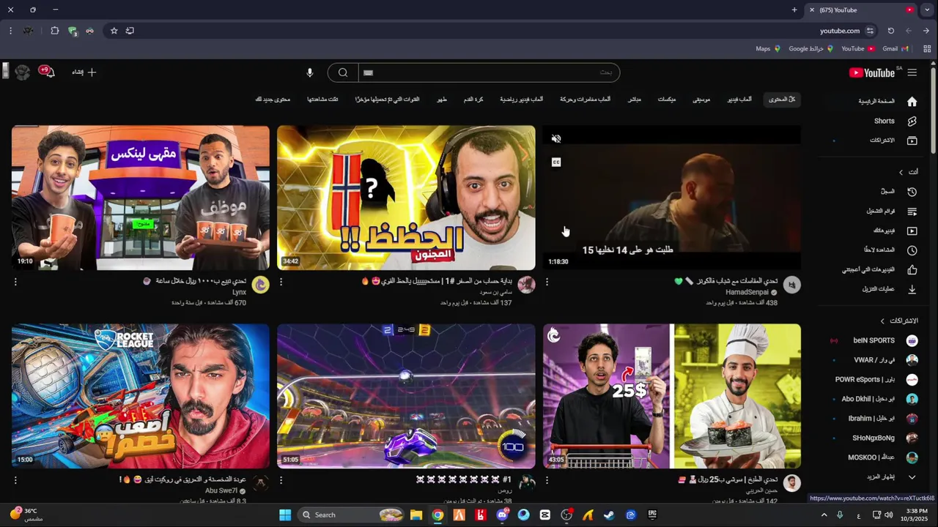938x527 pixels.
Task: Open the 'أصعب خصم' Rocket League thumbnail
Action: (141, 396)
